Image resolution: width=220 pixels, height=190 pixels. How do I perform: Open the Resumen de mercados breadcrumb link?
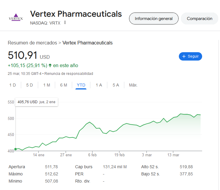click(x=32, y=43)
